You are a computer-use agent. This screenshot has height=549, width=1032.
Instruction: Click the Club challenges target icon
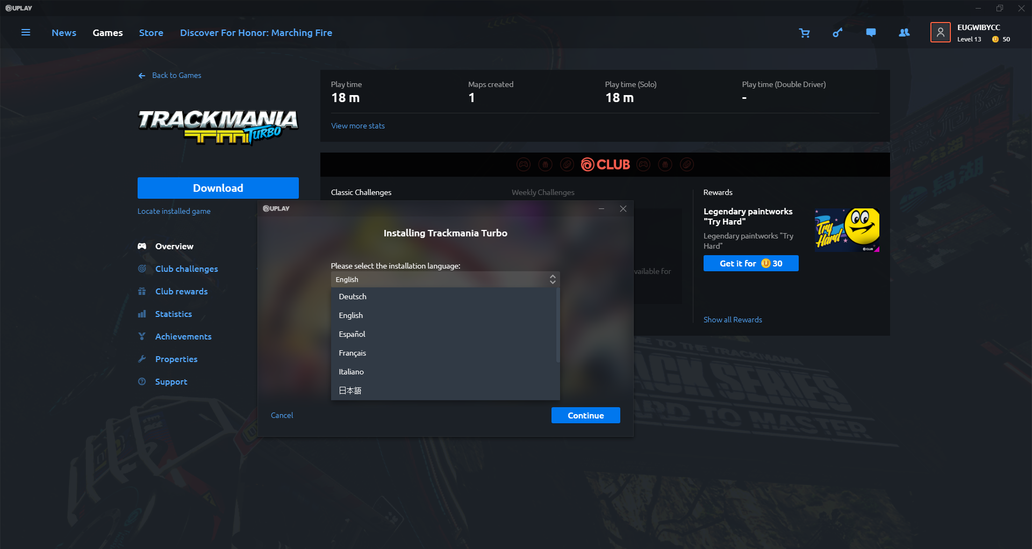(x=142, y=269)
